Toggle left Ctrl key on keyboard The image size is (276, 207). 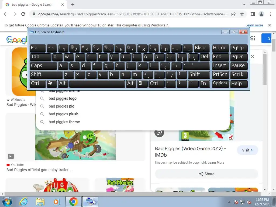tap(38, 84)
